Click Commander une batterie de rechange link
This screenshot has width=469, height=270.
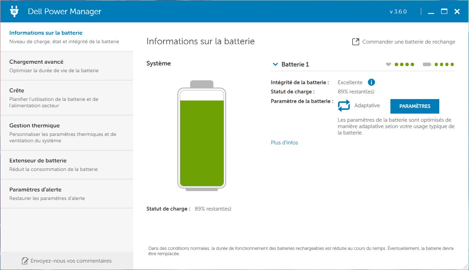coord(408,42)
